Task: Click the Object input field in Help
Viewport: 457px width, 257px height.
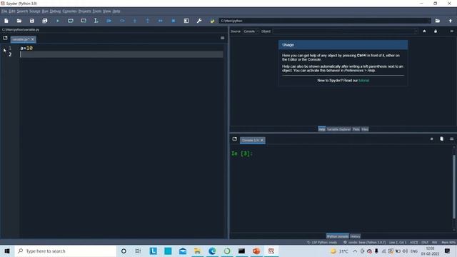Action: pyautogui.click(x=343, y=31)
